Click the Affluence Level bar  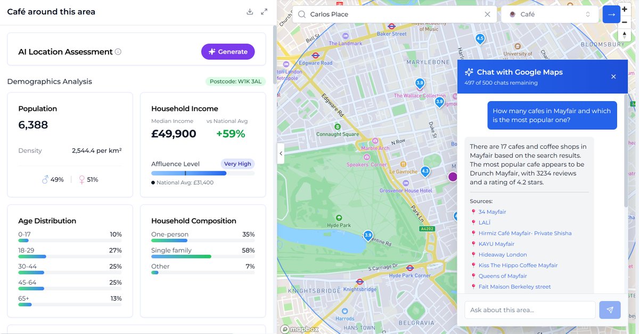[203, 173]
